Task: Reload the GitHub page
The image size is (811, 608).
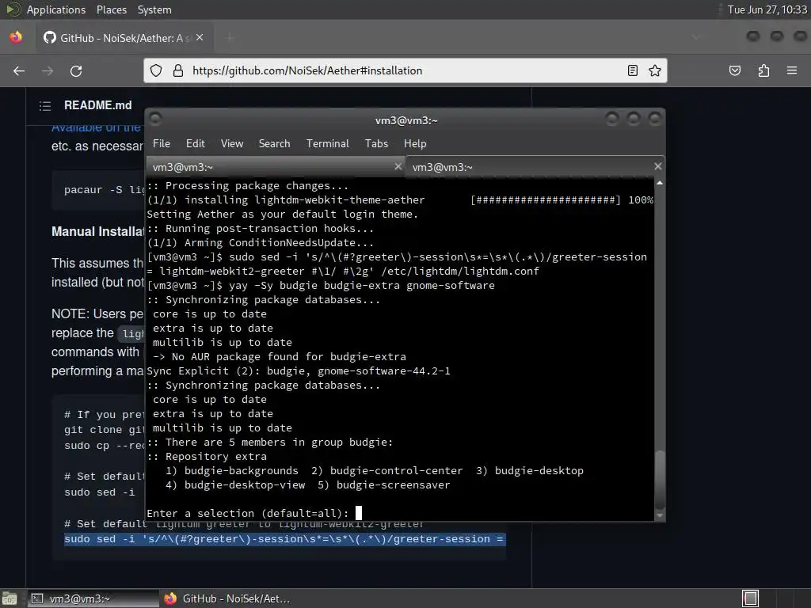Action: click(x=76, y=70)
